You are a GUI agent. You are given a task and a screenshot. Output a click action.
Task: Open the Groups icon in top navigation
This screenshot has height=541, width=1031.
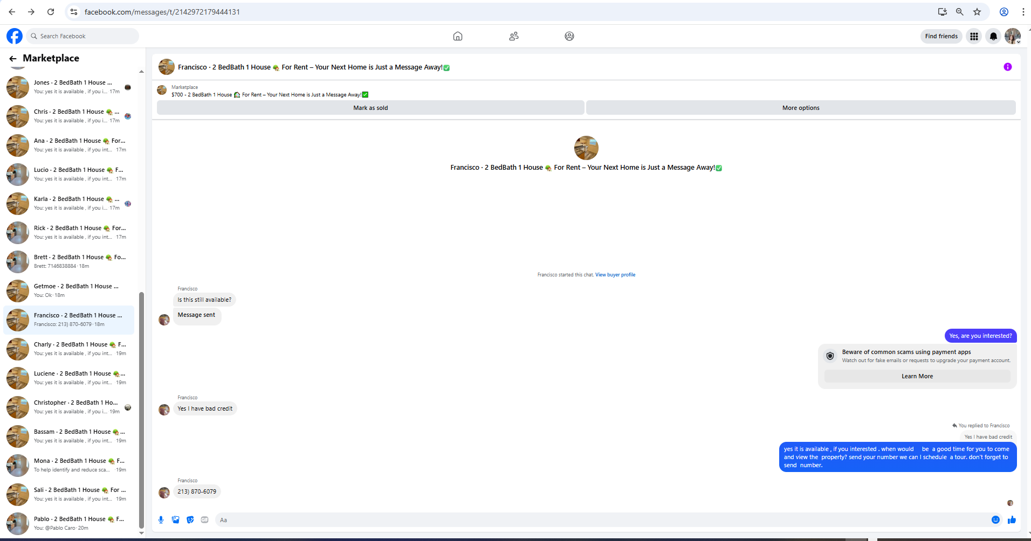click(x=569, y=36)
